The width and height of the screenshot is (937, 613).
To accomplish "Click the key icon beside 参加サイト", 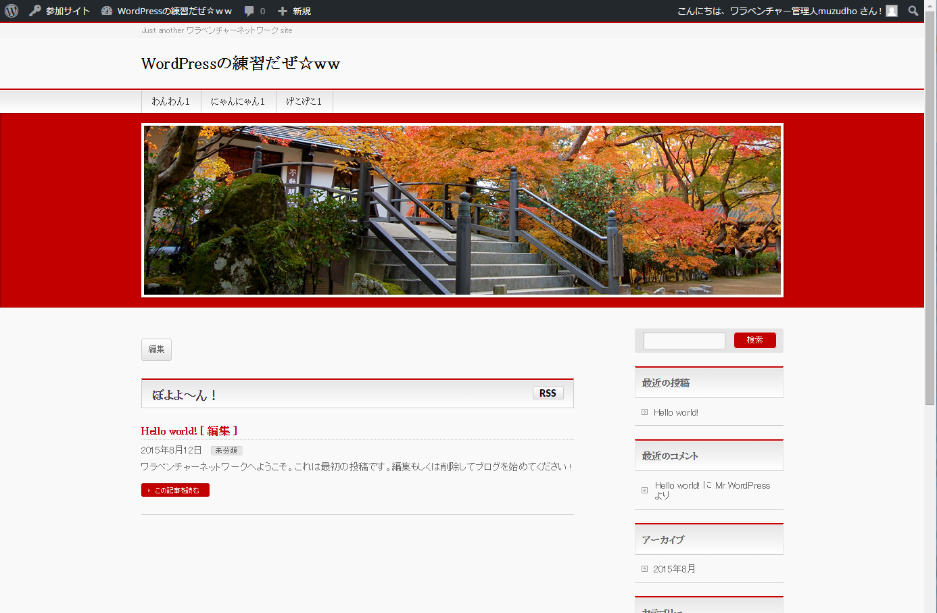I will [x=35, y=11].
